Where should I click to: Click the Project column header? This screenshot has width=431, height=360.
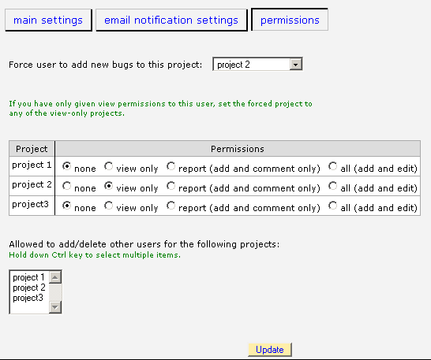pyautogui.click(x=32, y=149)
